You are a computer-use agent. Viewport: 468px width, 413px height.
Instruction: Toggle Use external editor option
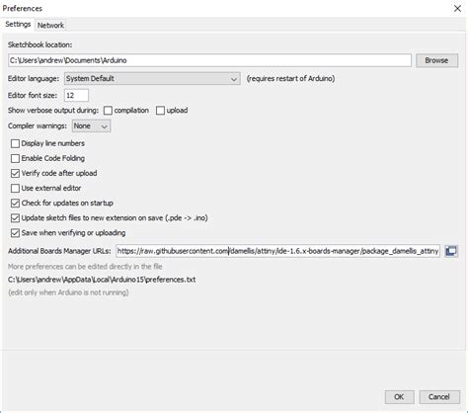pyautogui.click(x=15, y=189)
